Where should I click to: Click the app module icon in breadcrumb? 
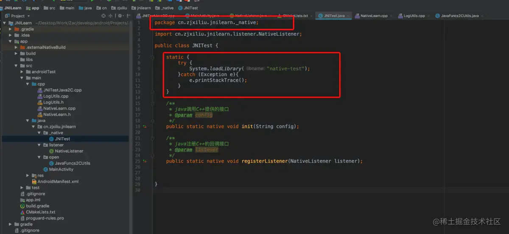[x=28, y=8]
